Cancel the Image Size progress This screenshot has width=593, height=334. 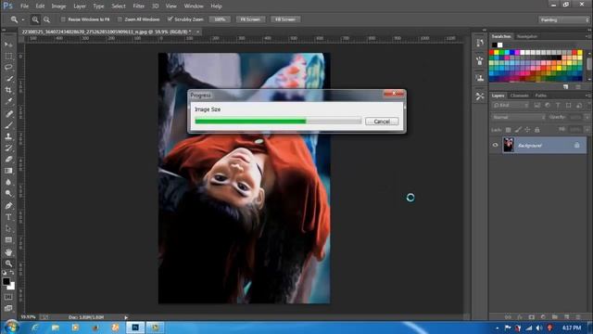point(382,122)
